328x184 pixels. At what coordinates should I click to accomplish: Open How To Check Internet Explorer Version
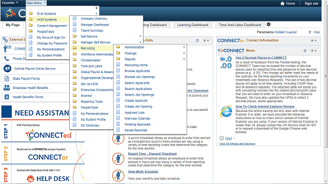(265, 106)
